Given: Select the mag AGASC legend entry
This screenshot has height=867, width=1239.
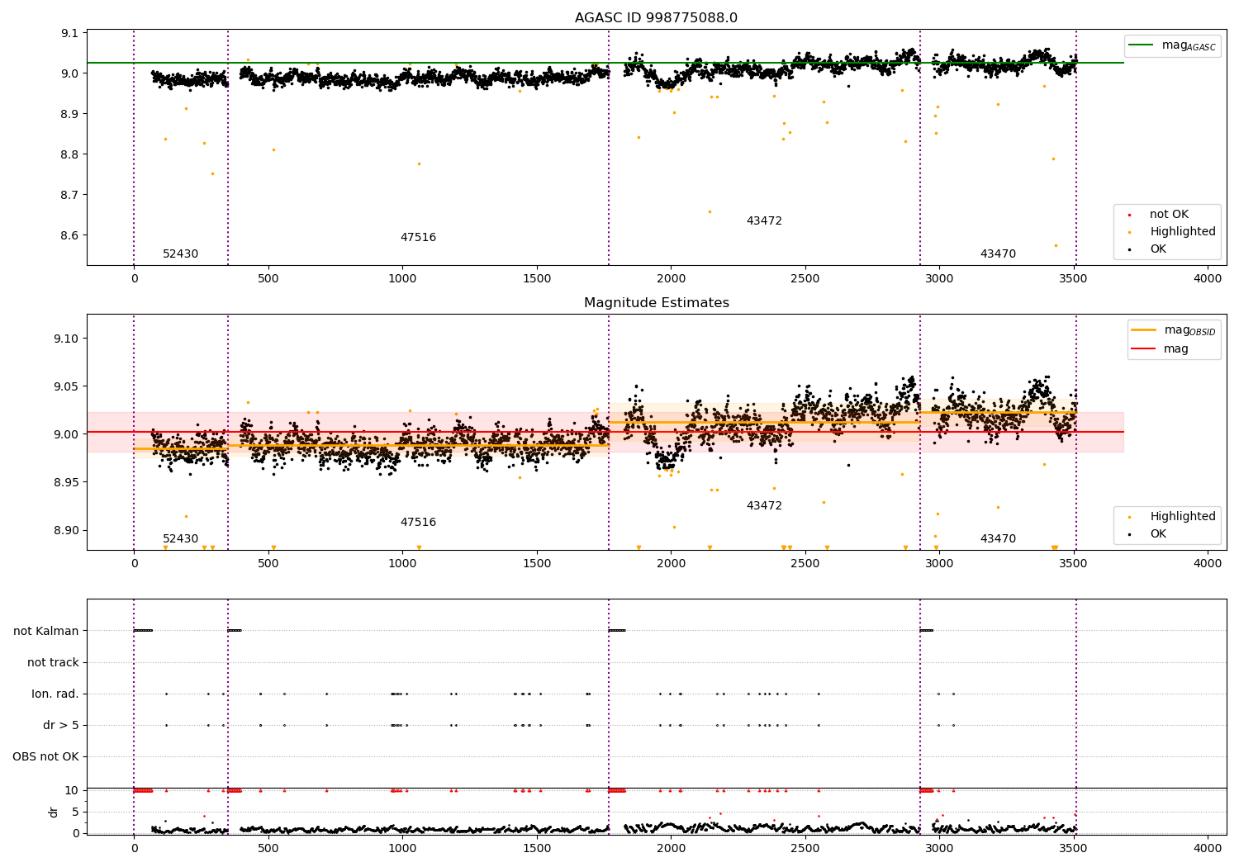Looking at the screenshot, I should 1173,45.
